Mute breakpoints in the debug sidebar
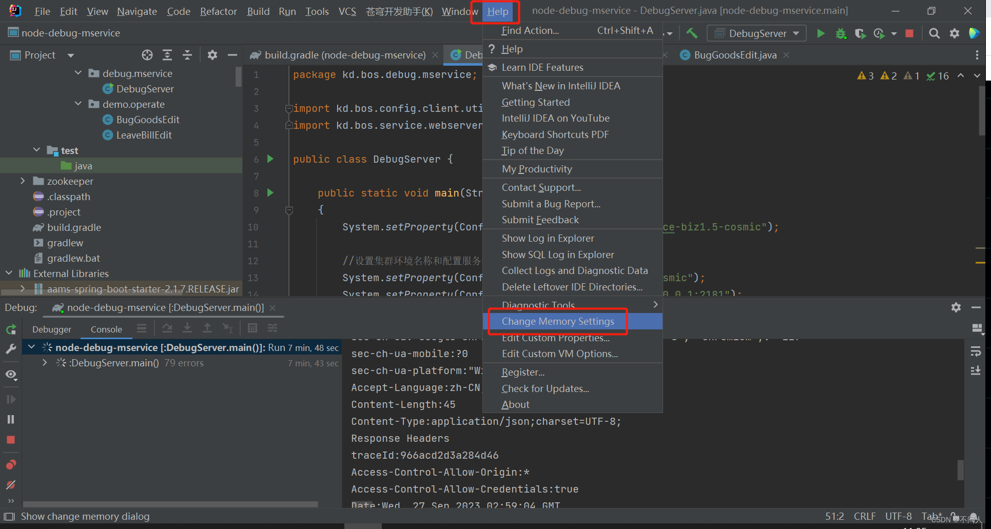This screenshot has width=991, height=529. 11,485
